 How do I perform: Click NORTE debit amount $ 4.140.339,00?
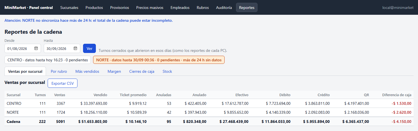click(278, 112)
